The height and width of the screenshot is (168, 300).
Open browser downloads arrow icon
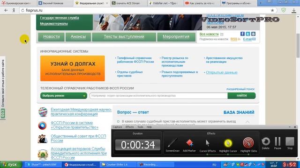tap(294, 11)
